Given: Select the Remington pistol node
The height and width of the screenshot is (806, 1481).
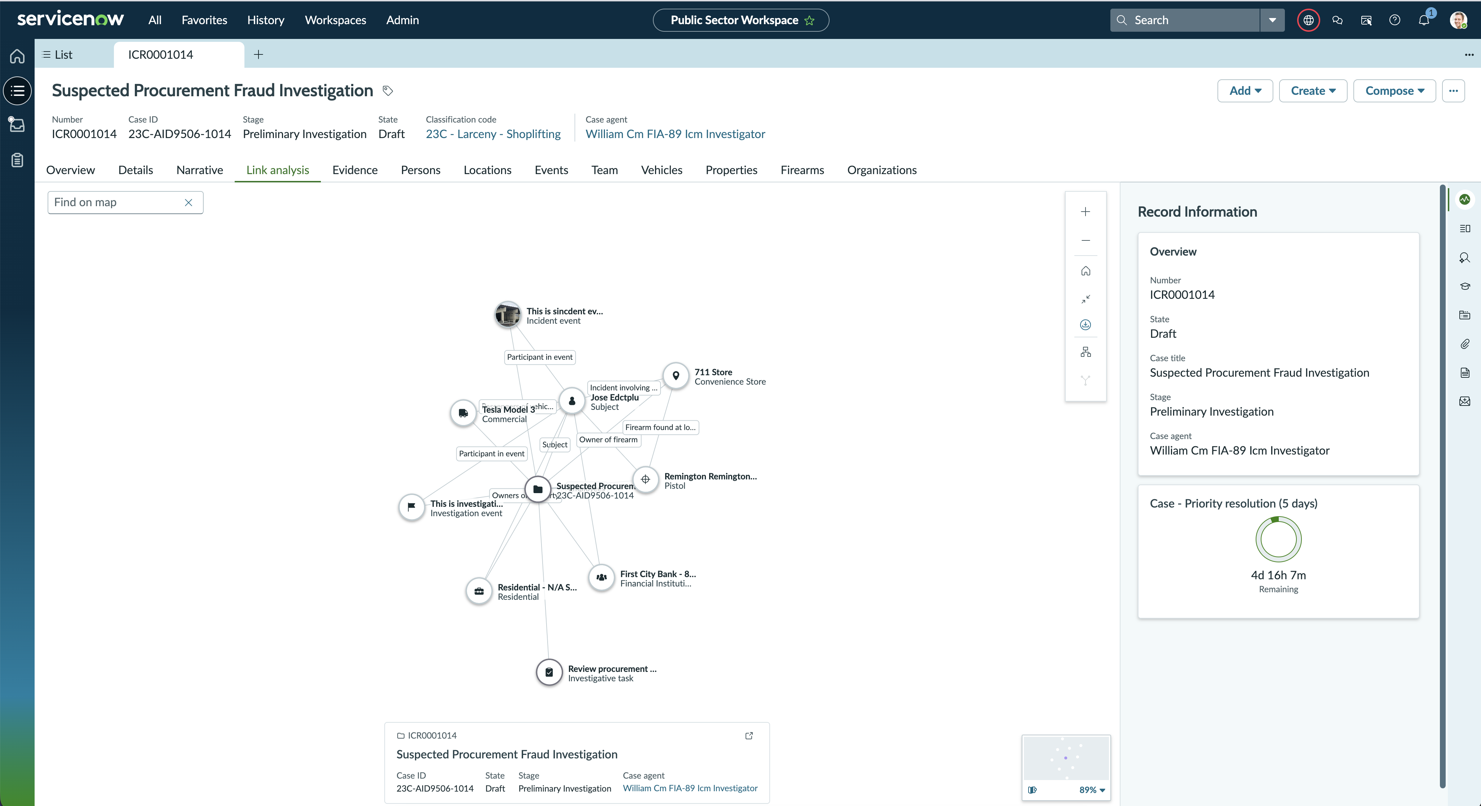Looking at the screenshot, I should point(645,479).
